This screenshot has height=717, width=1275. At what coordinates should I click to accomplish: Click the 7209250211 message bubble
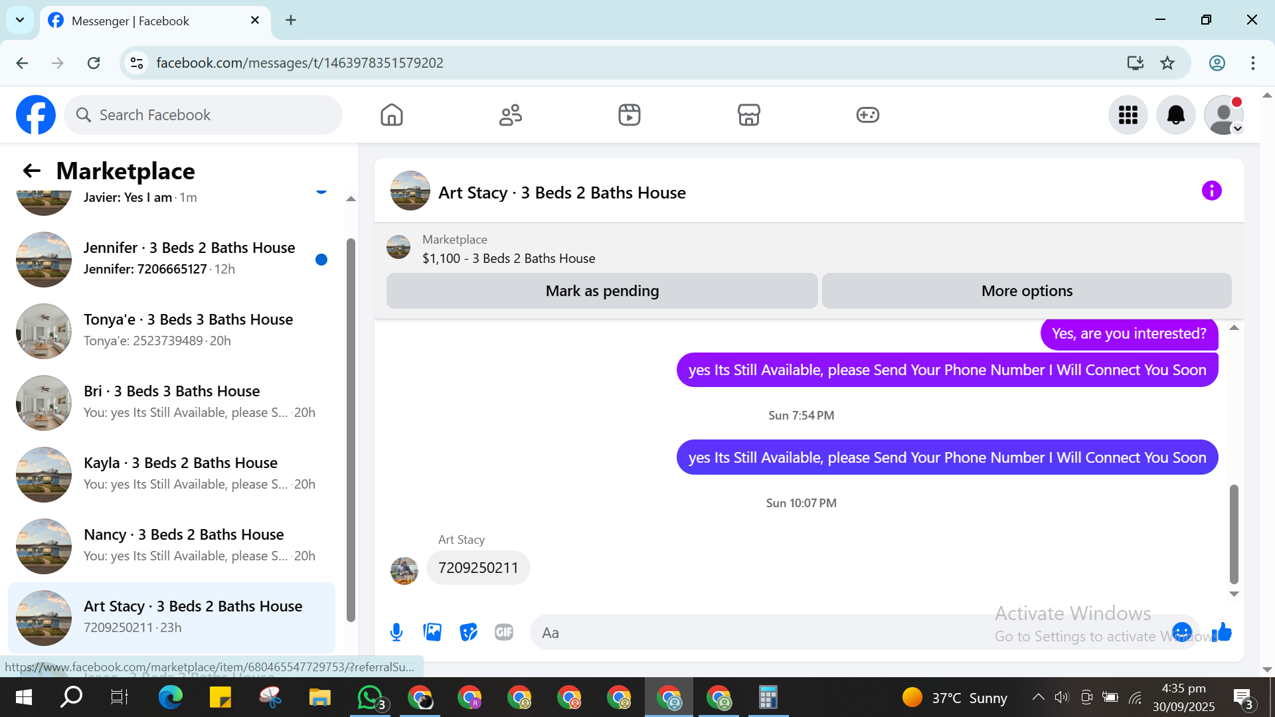coord(478,568)
